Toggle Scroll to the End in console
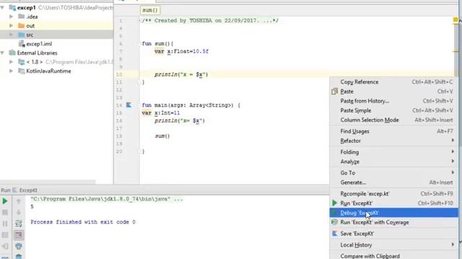Viewport: 462px width, 259px height. pyautogui.click(x=18, y=235)
